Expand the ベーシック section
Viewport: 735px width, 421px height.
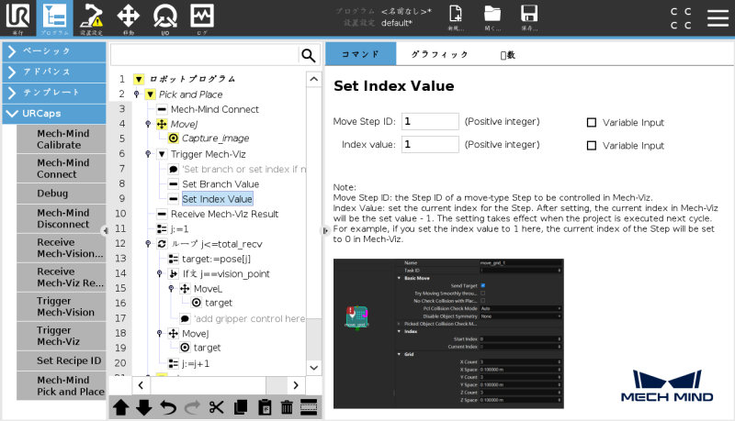(54, 51)
